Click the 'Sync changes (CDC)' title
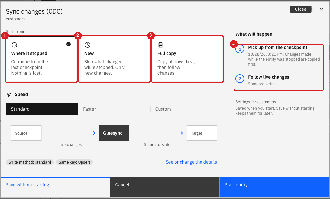This screenshot has width=330, height=199. [x=34, y=11]
